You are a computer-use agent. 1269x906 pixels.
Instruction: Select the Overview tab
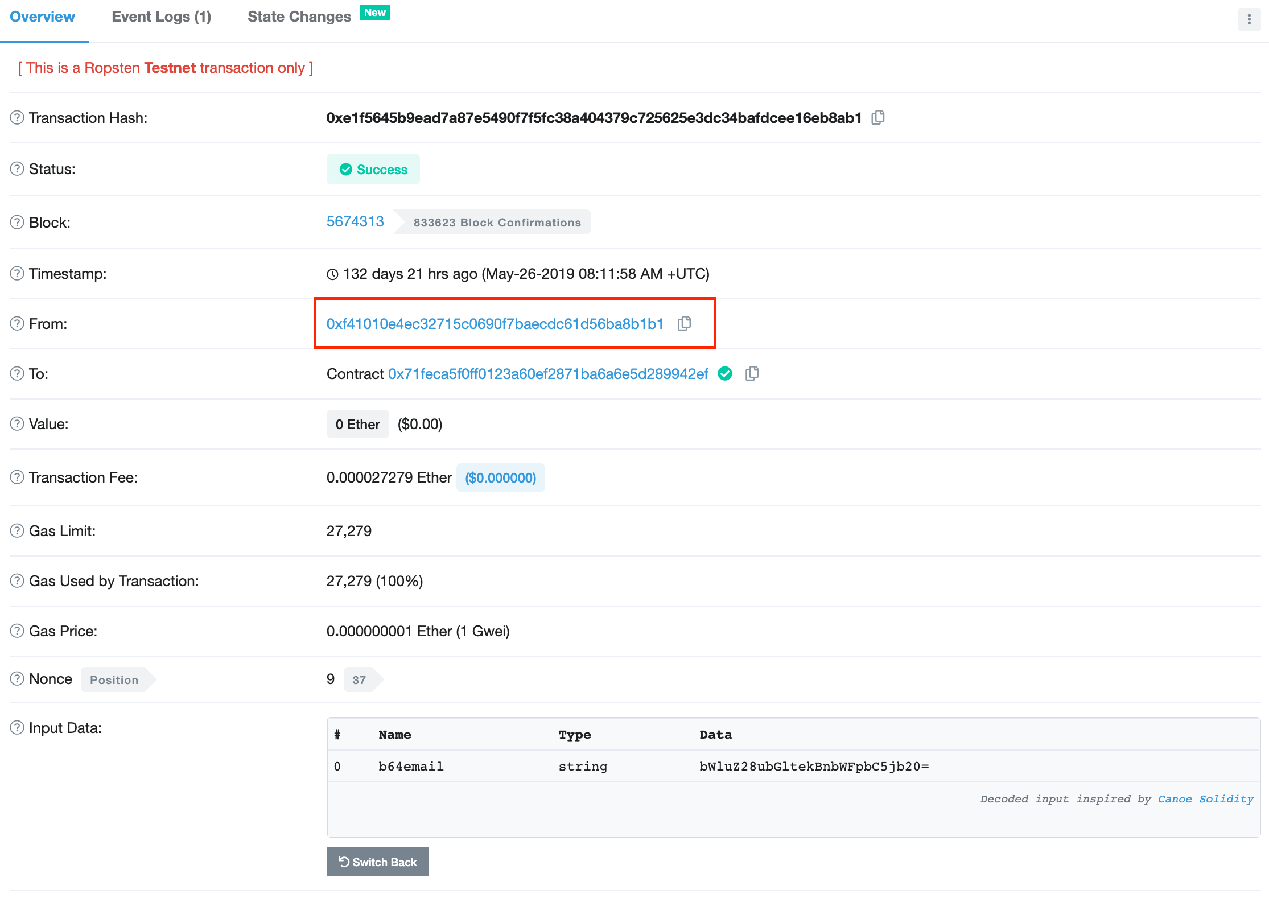(x=43, y=17)
